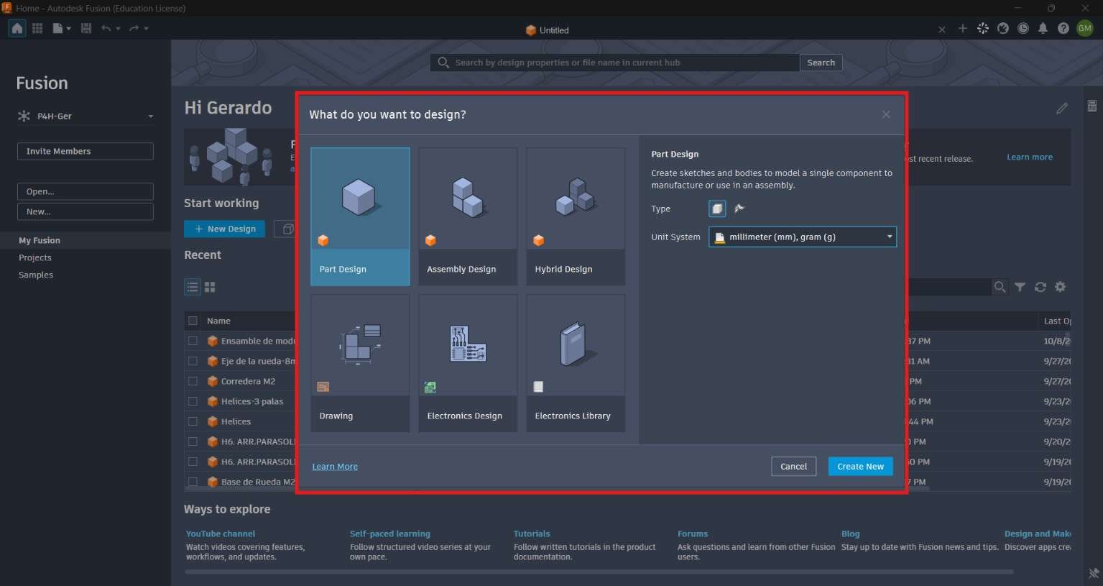Open the GM user profile avatar
Viewport: 1103px width, 586px height.
[1085, 28]
